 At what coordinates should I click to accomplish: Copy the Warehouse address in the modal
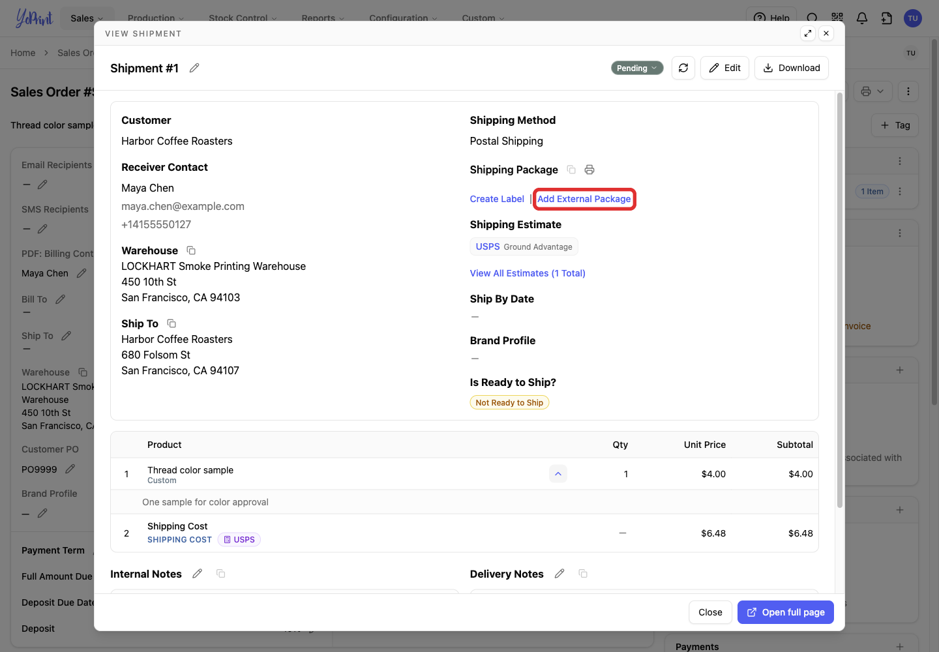(191, 250)
